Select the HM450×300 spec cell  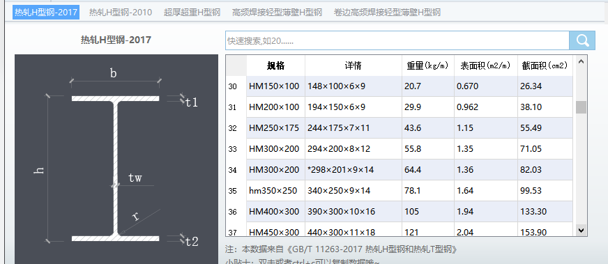pyautogui.click(x=275, y=229)
